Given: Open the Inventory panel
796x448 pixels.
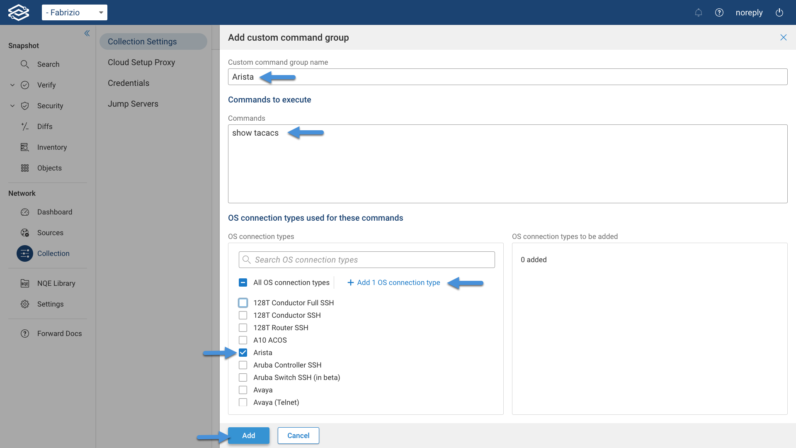Looking at the screenshot, I should (x=52, y=147).
